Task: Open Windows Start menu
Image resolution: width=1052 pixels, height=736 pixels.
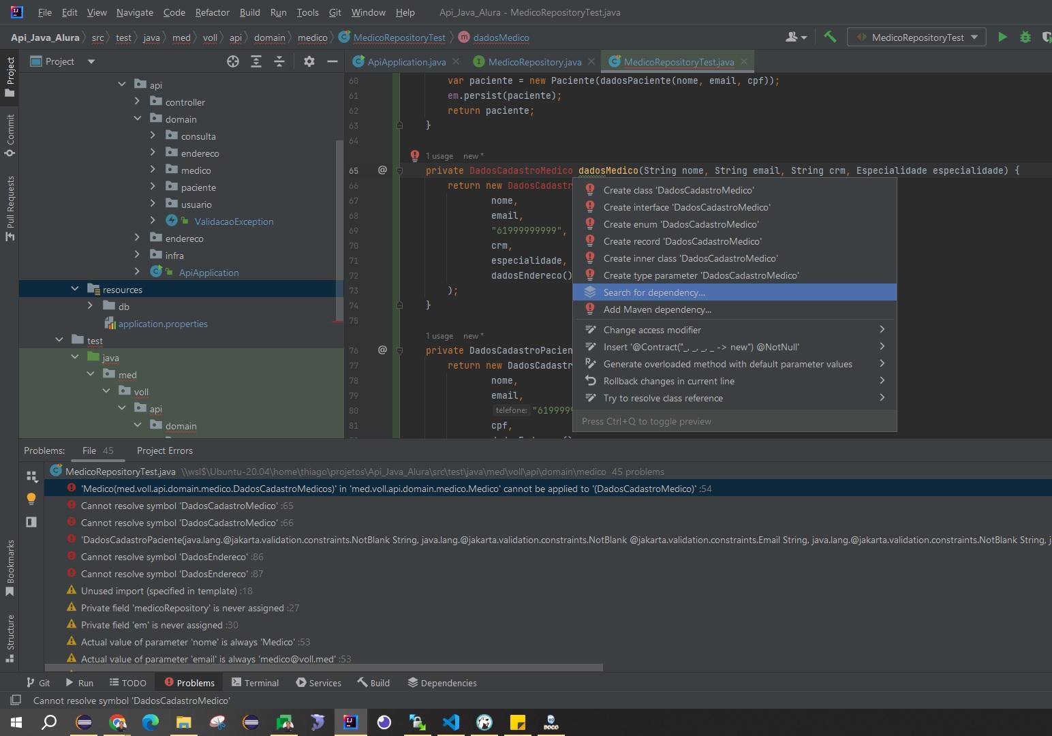Action: click(x=16, y=722)
